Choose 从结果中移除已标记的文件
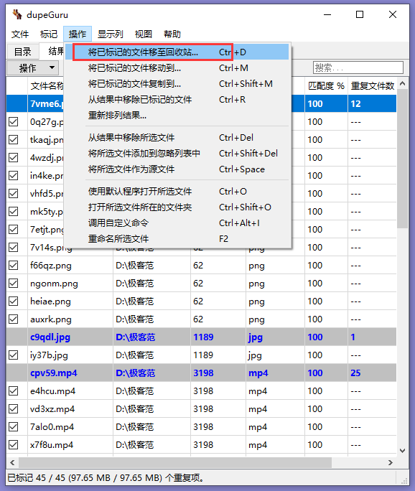Screen dimensions: 415x491 coord(177,100)
